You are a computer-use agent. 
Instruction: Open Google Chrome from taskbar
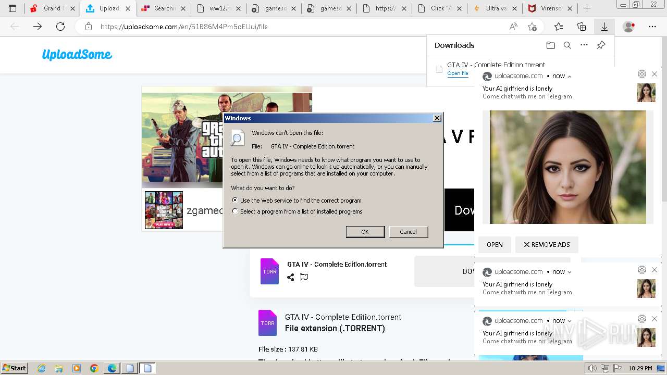click(x=94, y=368)
